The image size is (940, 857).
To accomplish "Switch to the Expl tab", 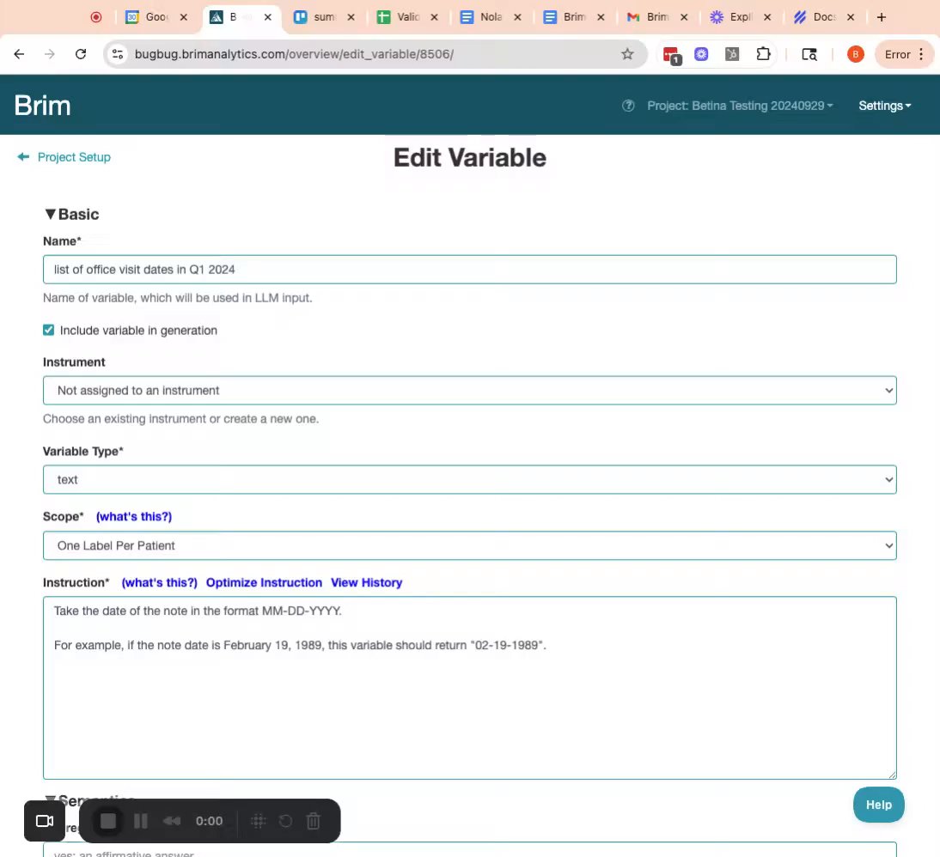I will pos(741,17).
